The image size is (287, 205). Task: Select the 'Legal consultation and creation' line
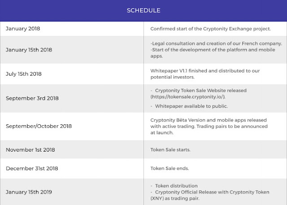tap(216, 44)
